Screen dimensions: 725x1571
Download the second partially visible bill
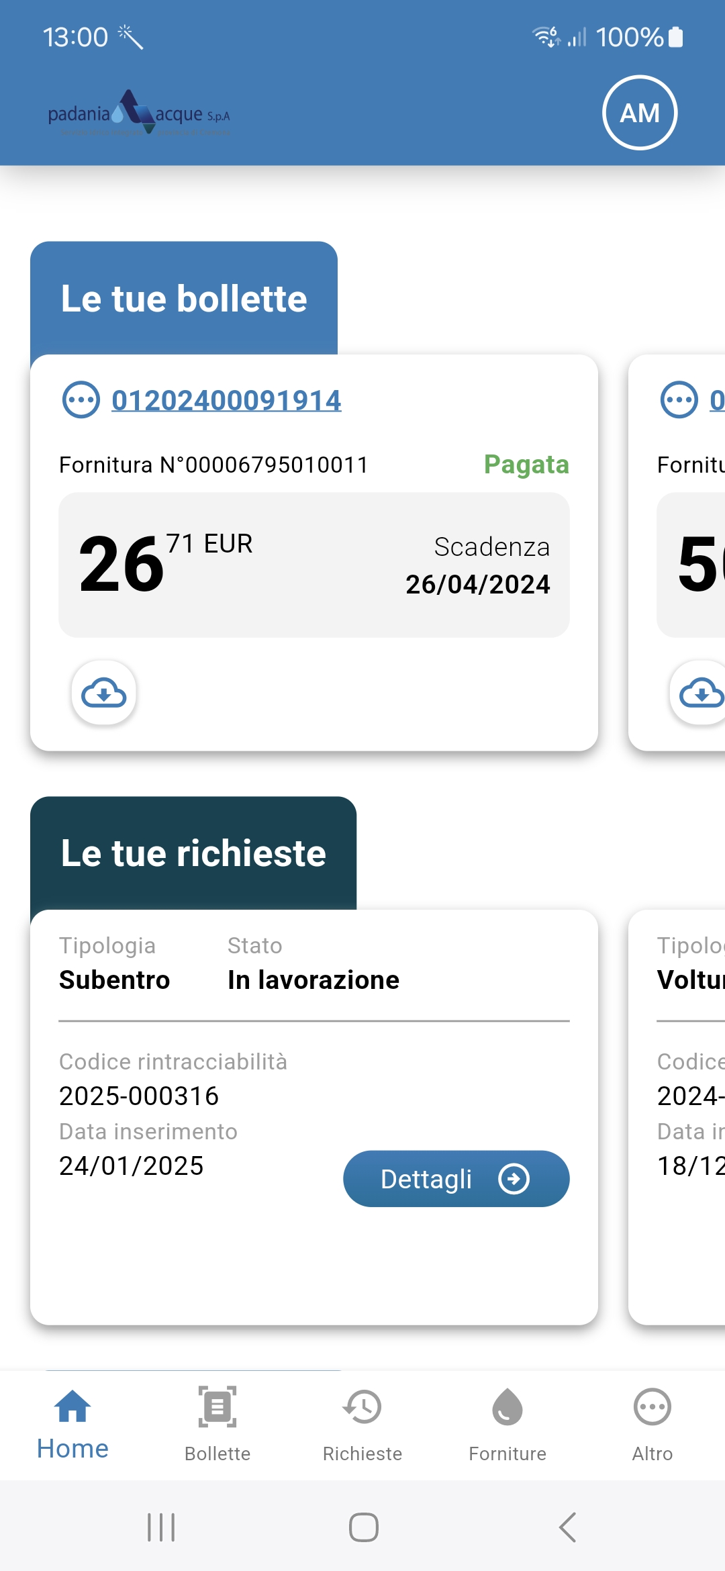701,693
